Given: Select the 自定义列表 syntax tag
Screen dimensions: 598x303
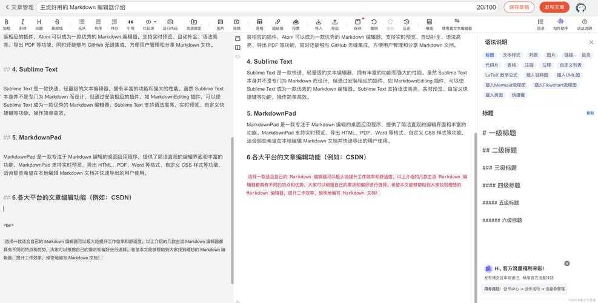Looking at the screenshot, I should tap(571, 65).
